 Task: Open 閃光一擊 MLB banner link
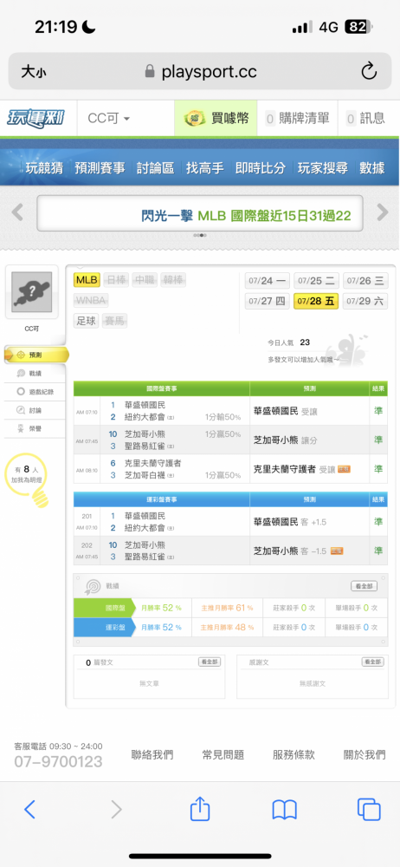click(246, 216)
